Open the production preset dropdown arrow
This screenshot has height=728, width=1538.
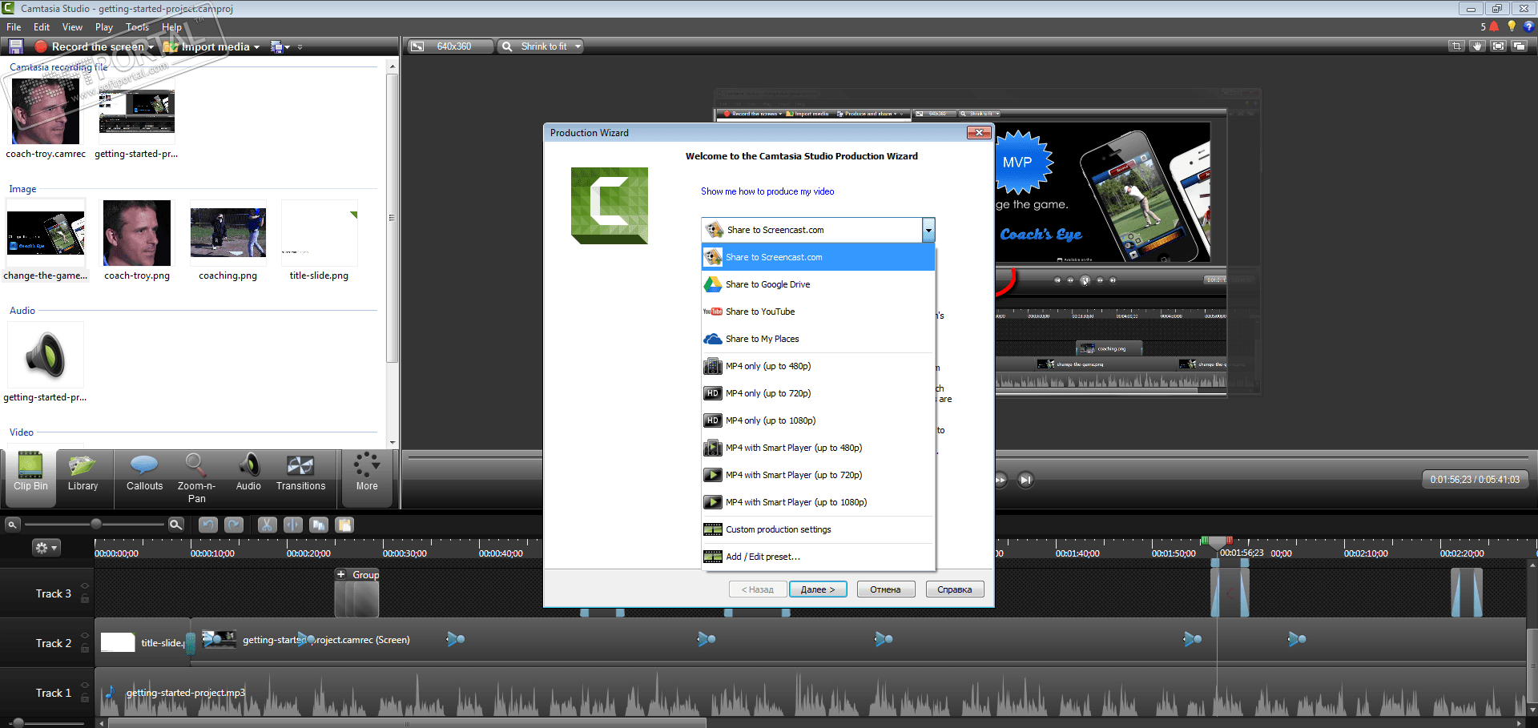(x=928, y=230)
